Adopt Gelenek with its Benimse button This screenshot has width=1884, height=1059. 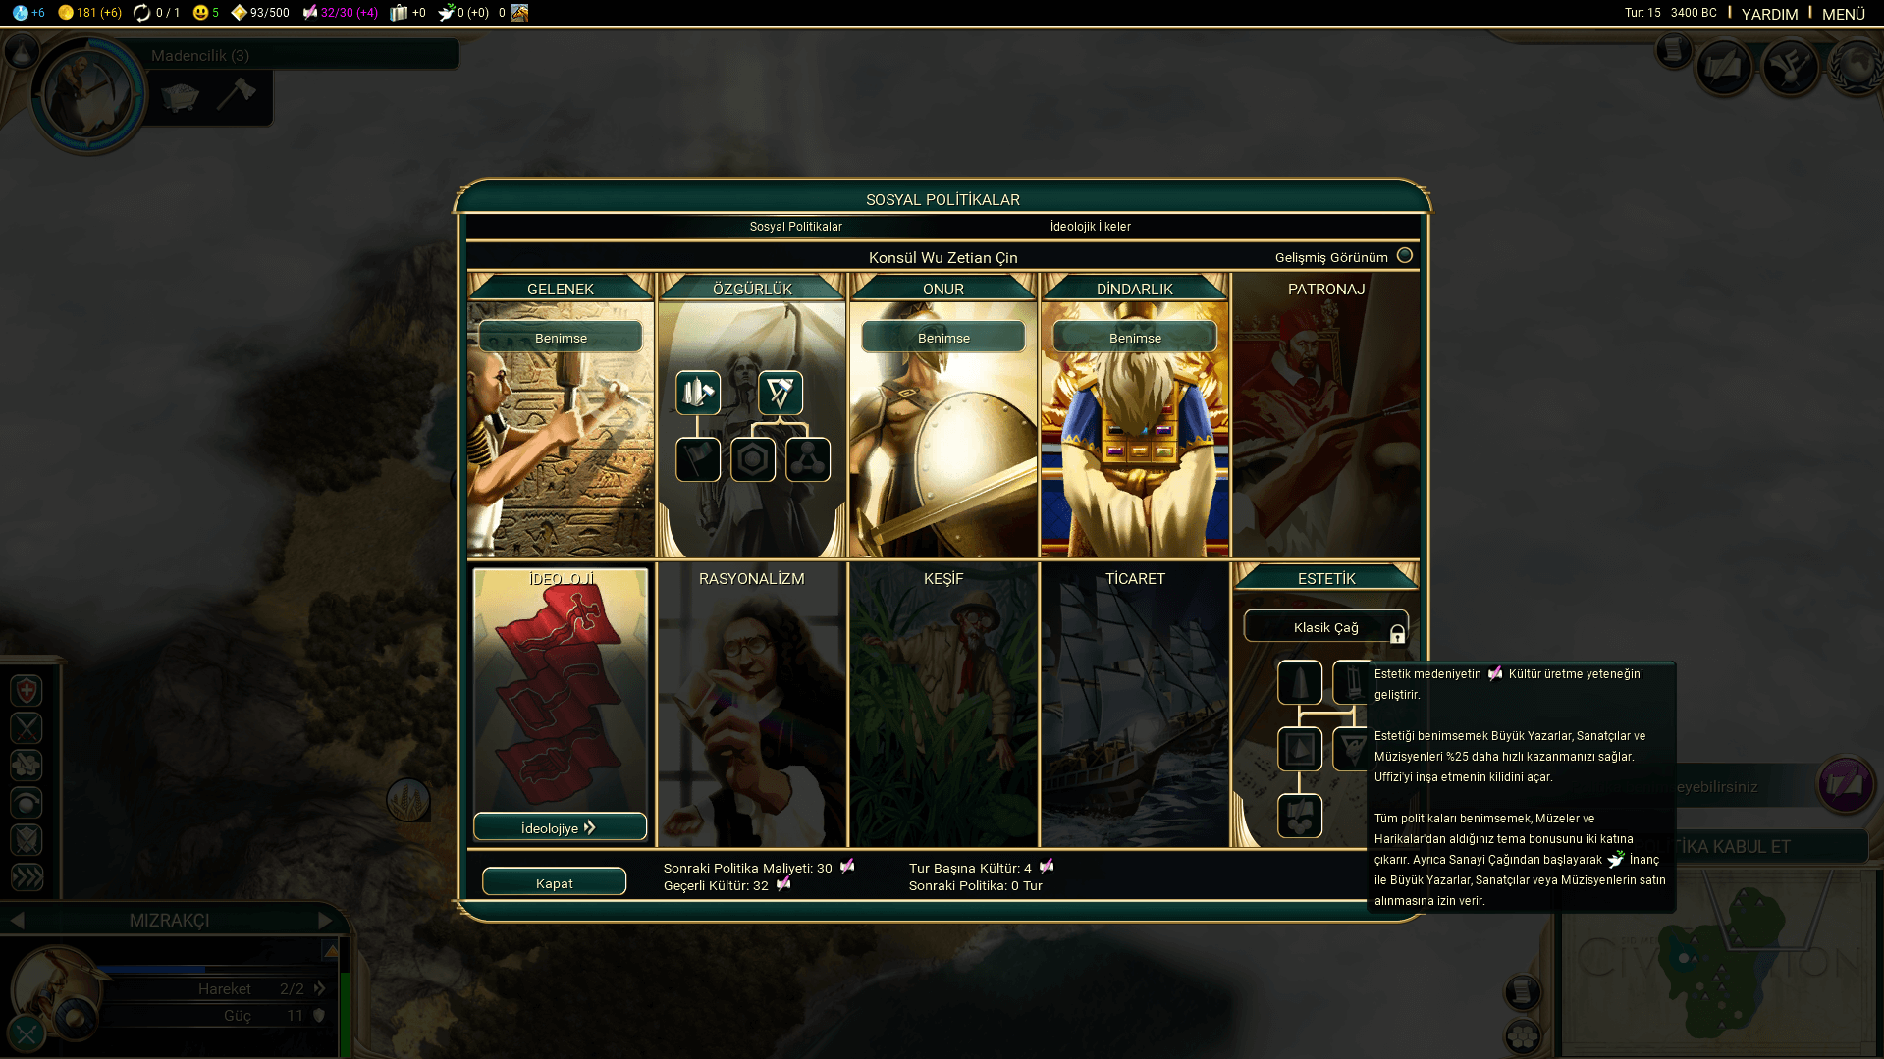tap(561, 338)
